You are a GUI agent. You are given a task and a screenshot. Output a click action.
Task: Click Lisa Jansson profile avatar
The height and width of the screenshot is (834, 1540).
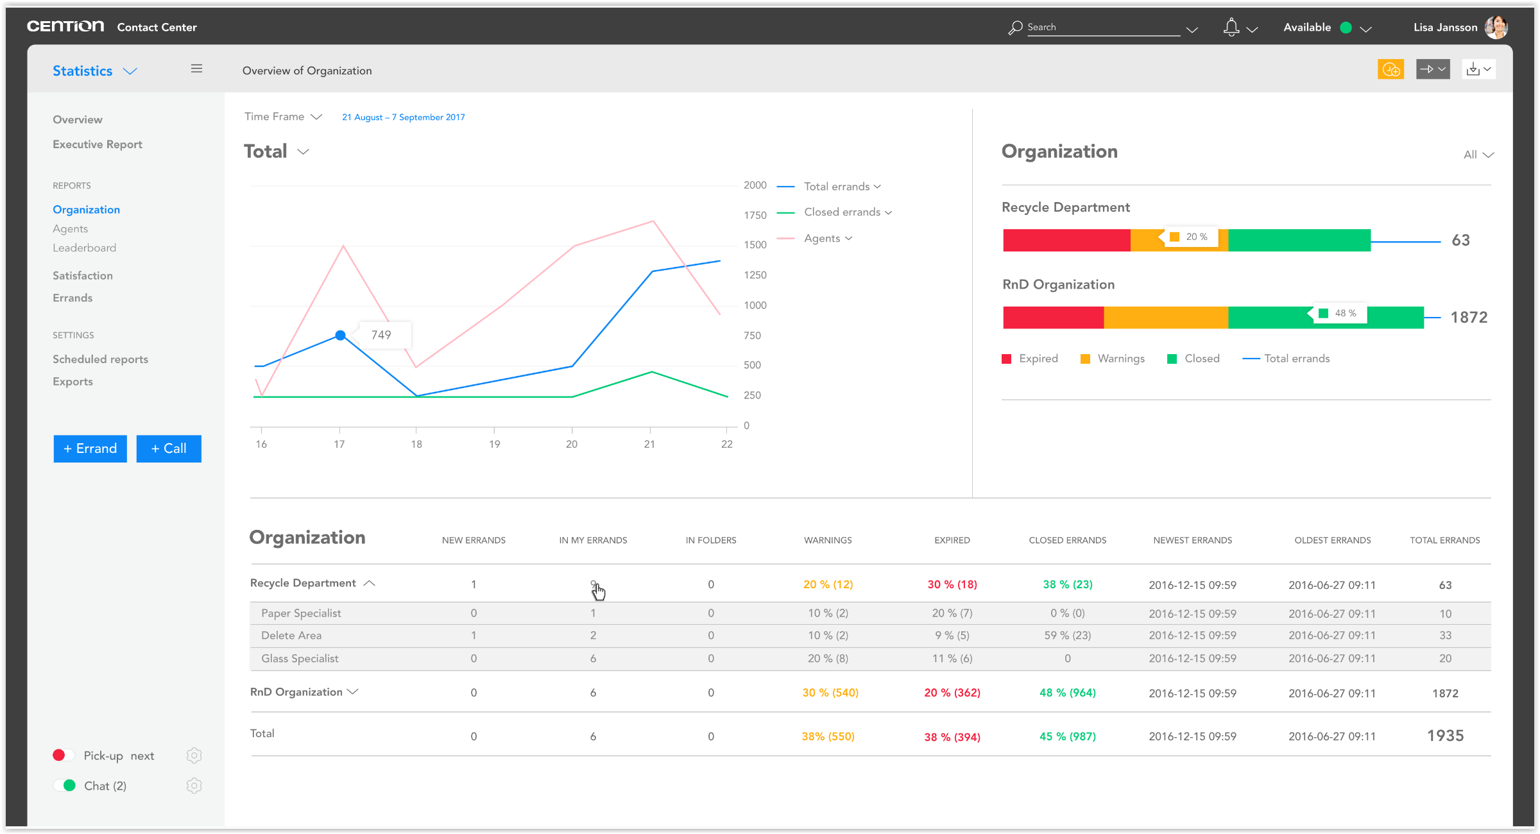[1496, 28]
